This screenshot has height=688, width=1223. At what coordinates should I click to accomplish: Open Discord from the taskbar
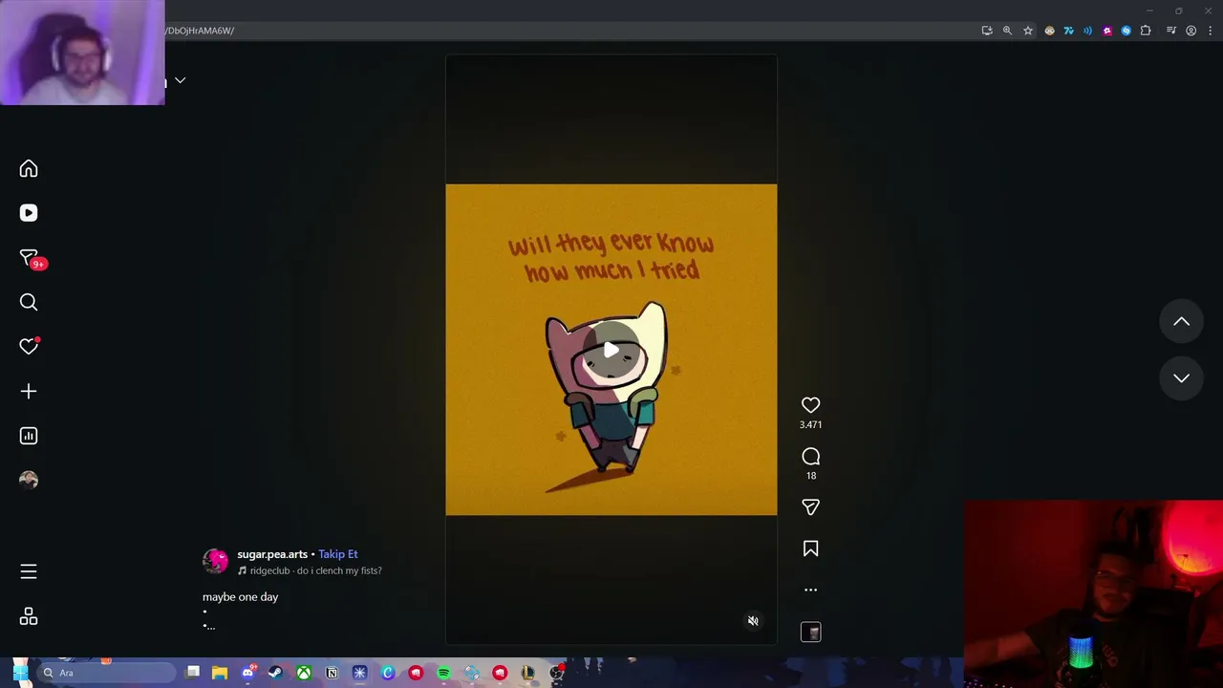[x=247, y=673]
